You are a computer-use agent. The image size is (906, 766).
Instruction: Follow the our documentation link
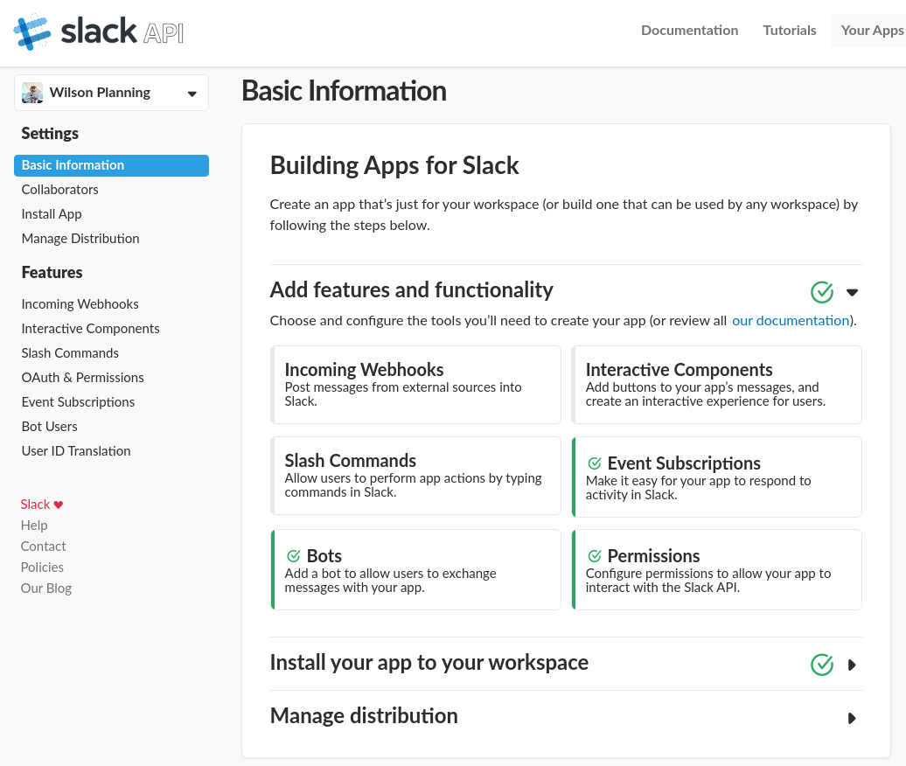790,321
